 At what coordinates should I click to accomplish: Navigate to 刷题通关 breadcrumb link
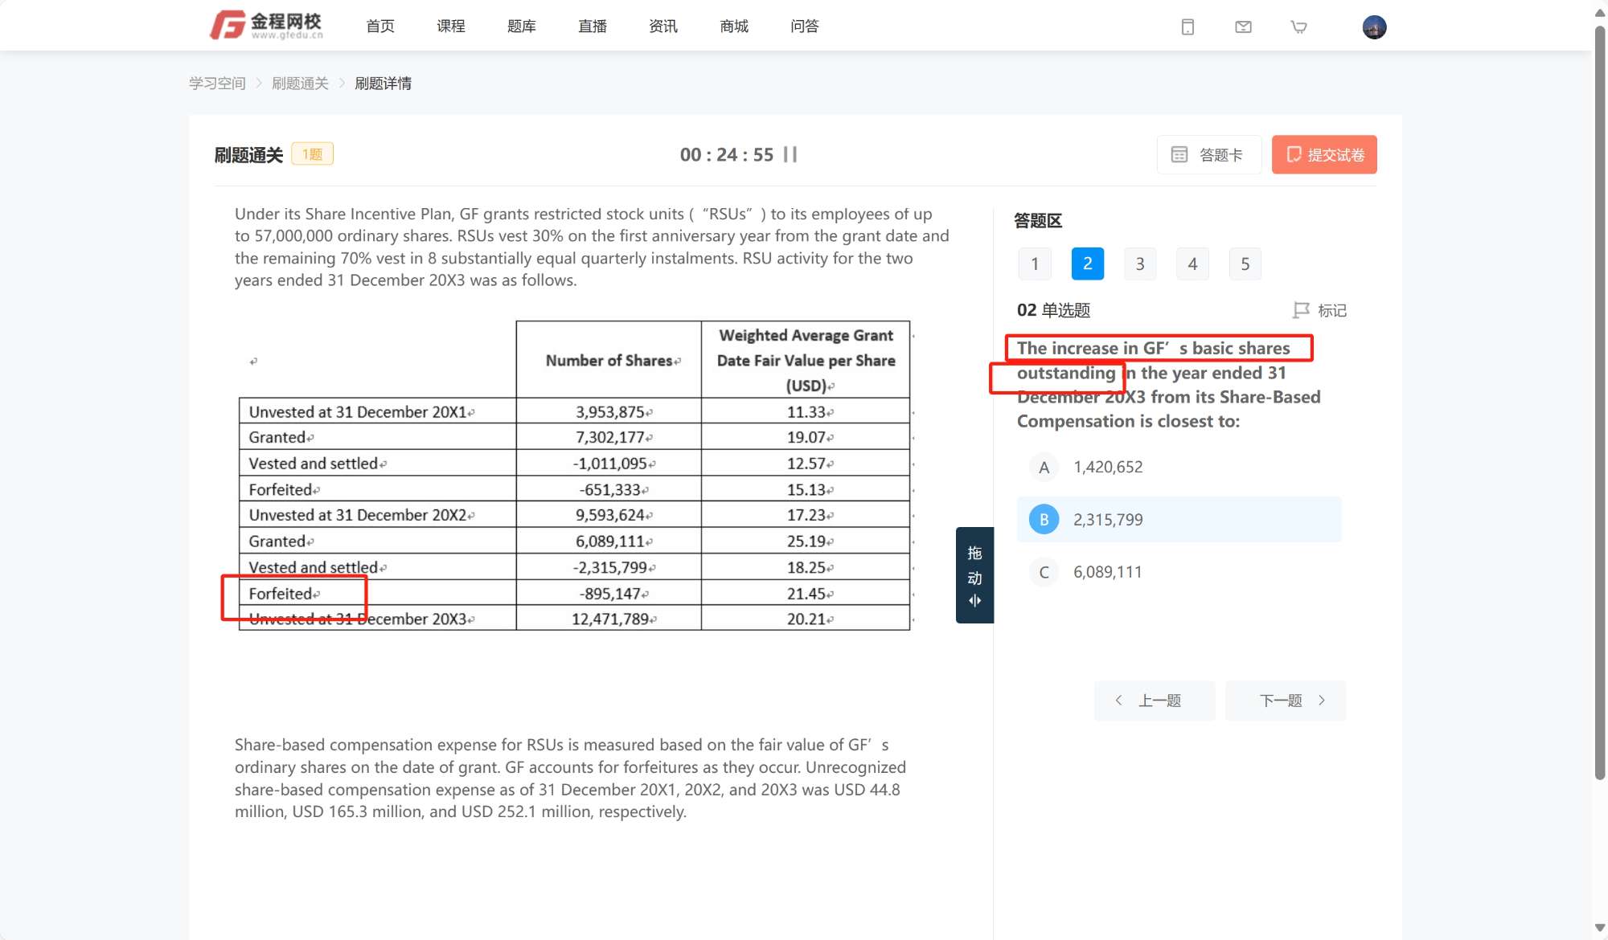click(300, 84)
